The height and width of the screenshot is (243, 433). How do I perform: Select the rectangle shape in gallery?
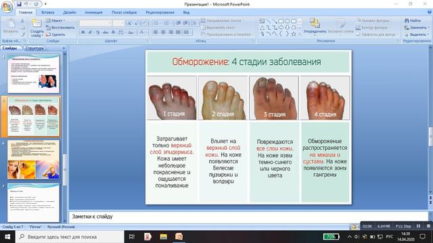281,21
